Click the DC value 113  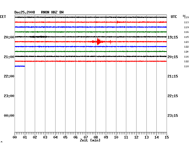186,22
